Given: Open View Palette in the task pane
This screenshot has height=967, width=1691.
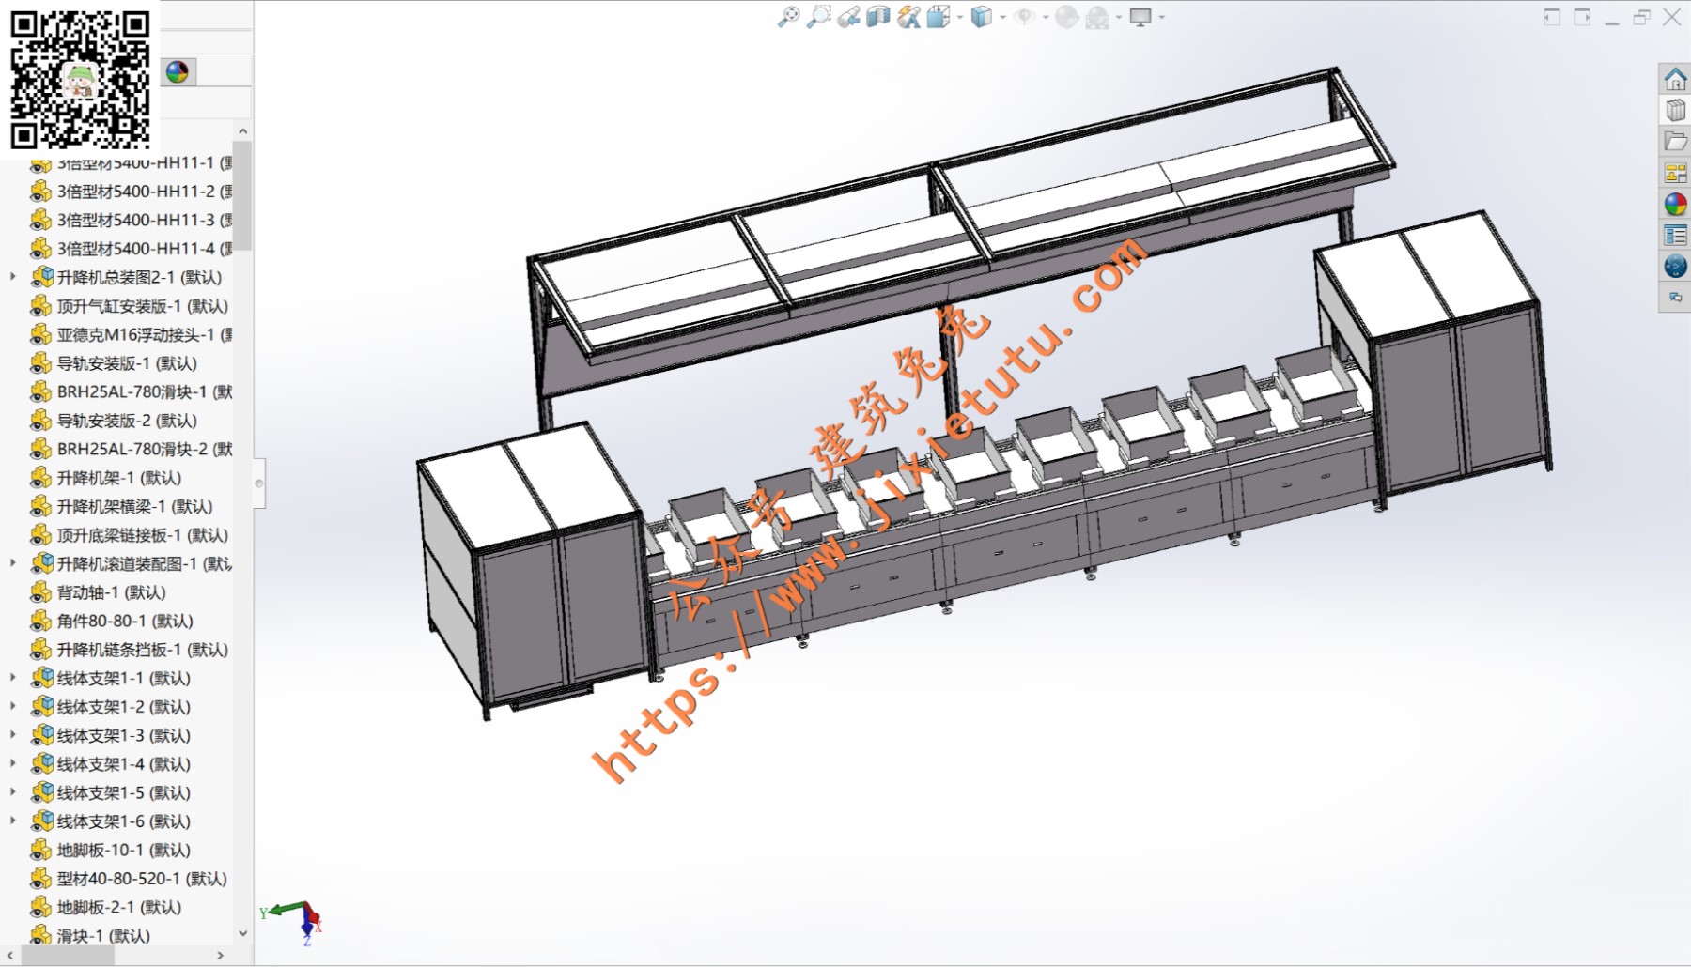Looking at the screenshot, I should click(1675, 173).
